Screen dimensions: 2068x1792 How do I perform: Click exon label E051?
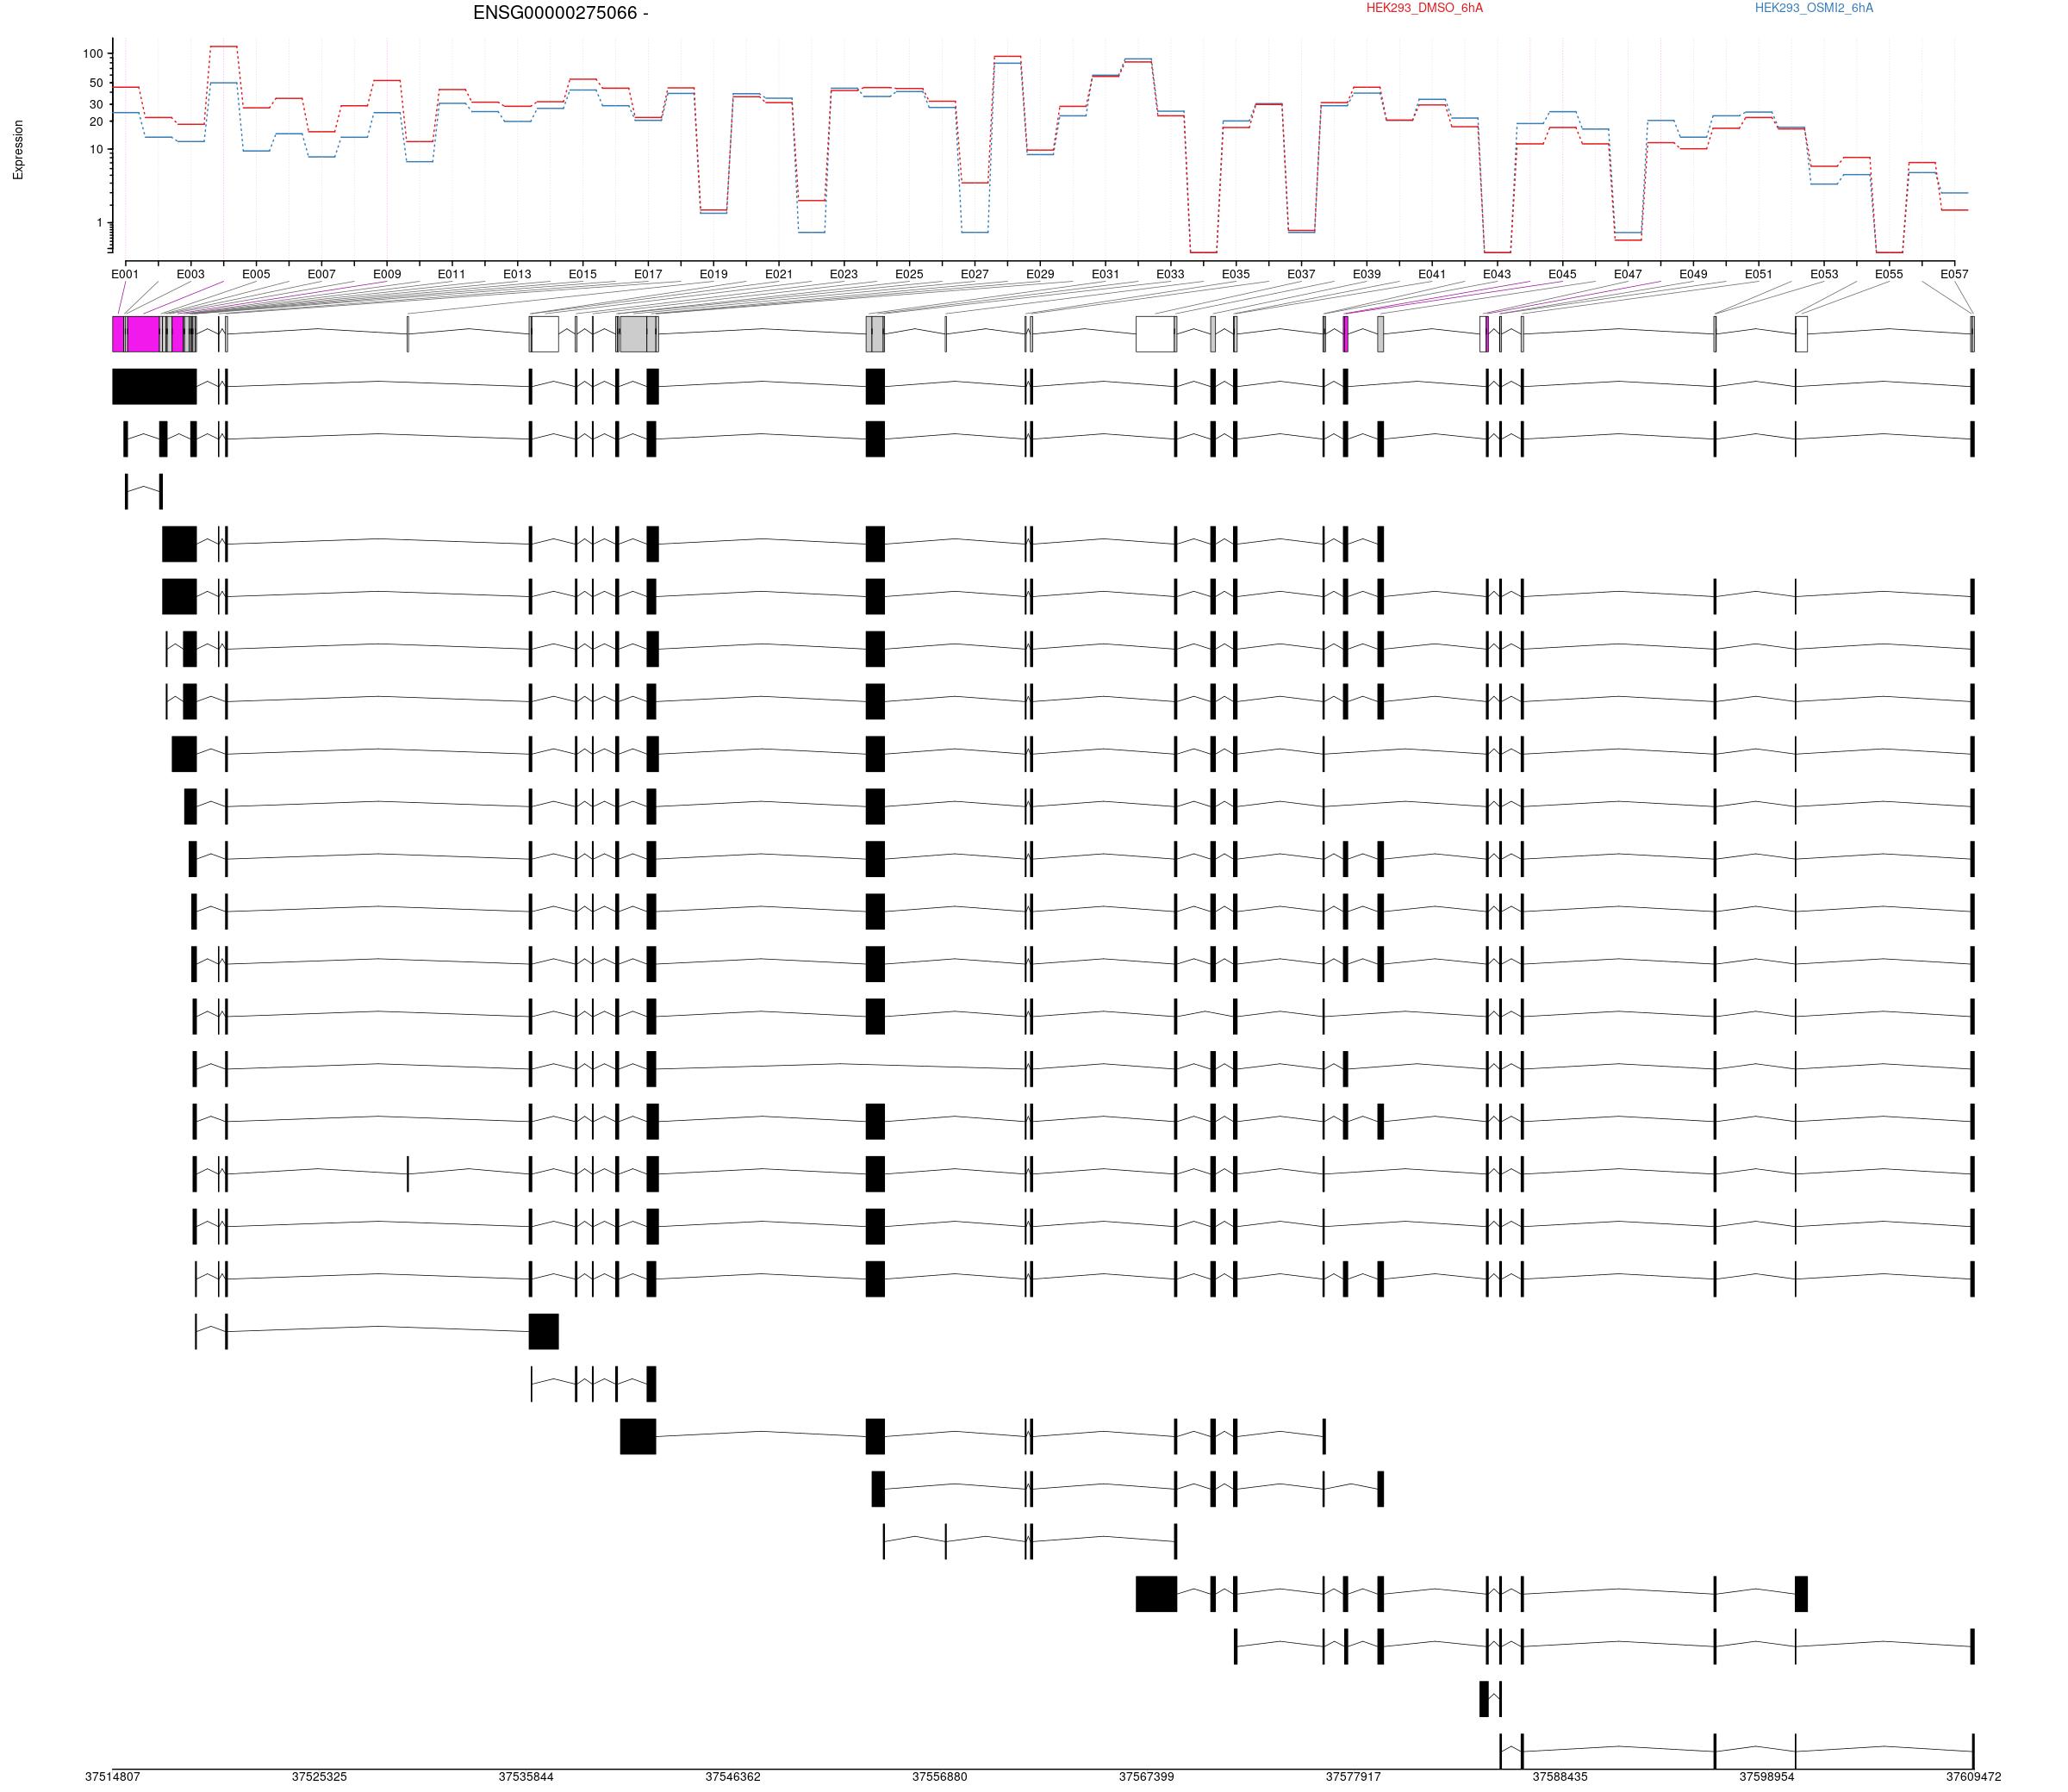tap(1759, 274)
